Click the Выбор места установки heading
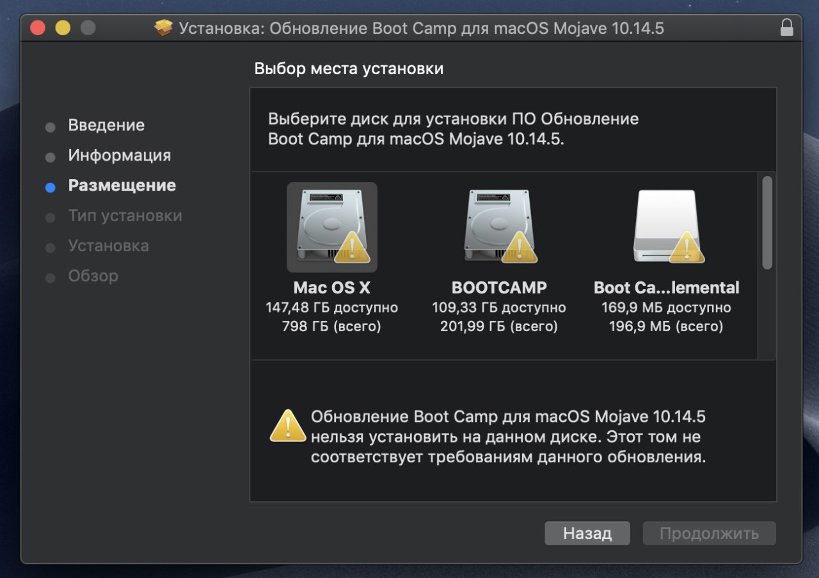The height and width of the screenshot is (578, 819). coord(349,68)
